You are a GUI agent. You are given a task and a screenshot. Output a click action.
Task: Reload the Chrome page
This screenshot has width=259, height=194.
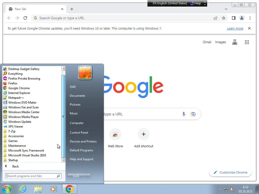point(25,18)
